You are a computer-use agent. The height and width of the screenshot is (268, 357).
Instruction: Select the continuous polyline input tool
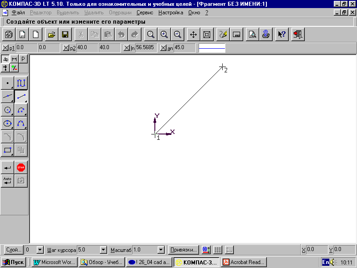21,83
